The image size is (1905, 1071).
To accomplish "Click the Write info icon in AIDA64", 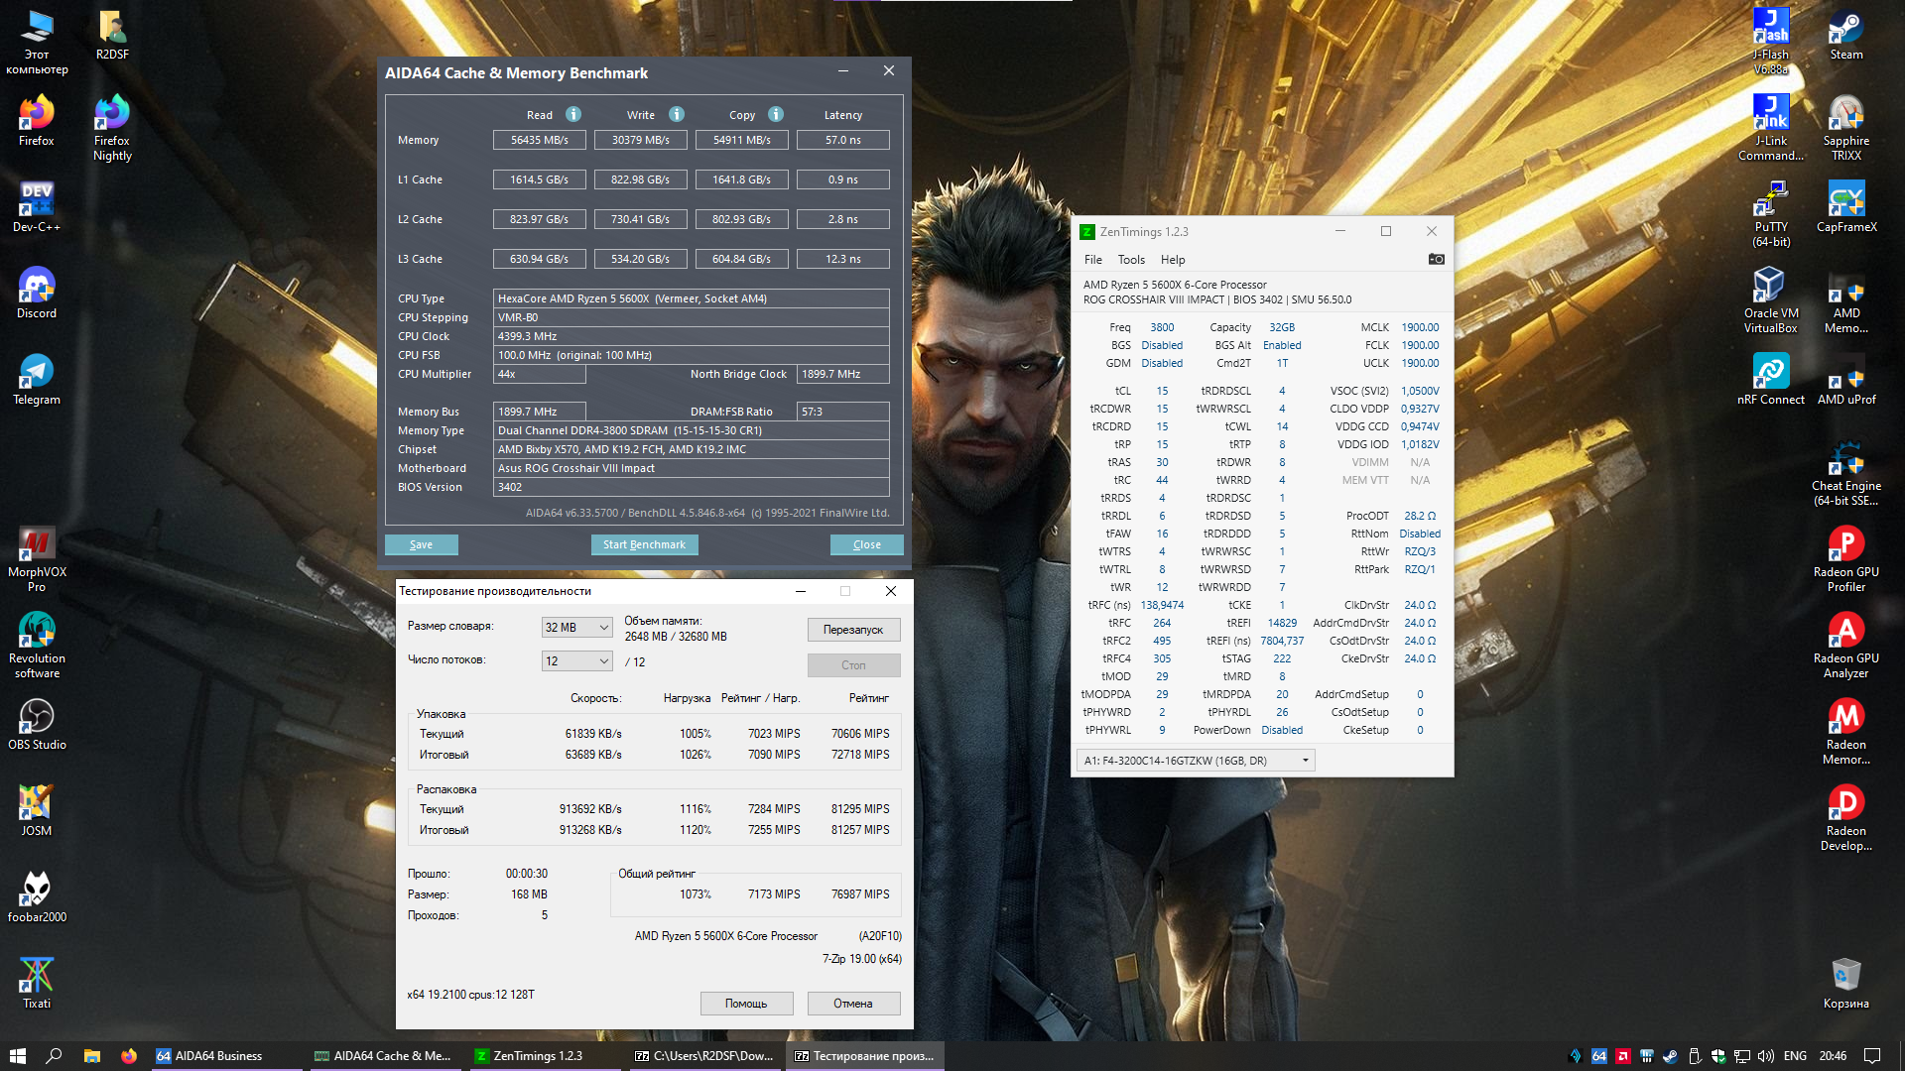I will (x=677, y=114).
